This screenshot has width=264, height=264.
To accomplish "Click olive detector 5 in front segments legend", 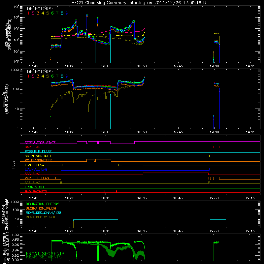I will click(48, 13).
